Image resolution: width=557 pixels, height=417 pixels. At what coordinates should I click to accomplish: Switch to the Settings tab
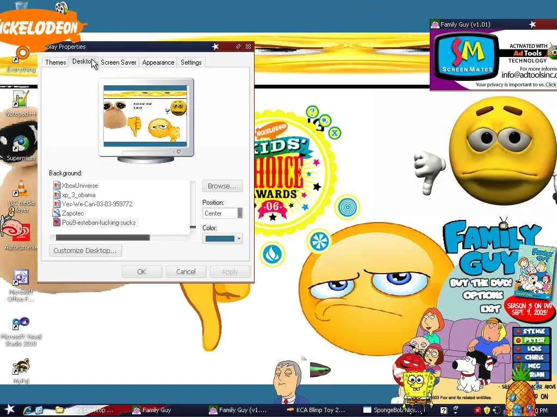click(x=191, y=62)
